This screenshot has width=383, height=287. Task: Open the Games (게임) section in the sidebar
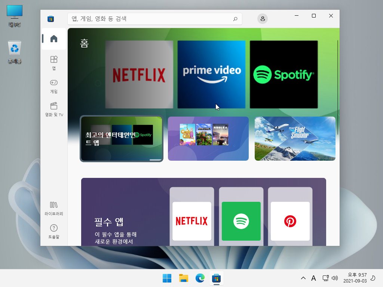click(54, 86)
